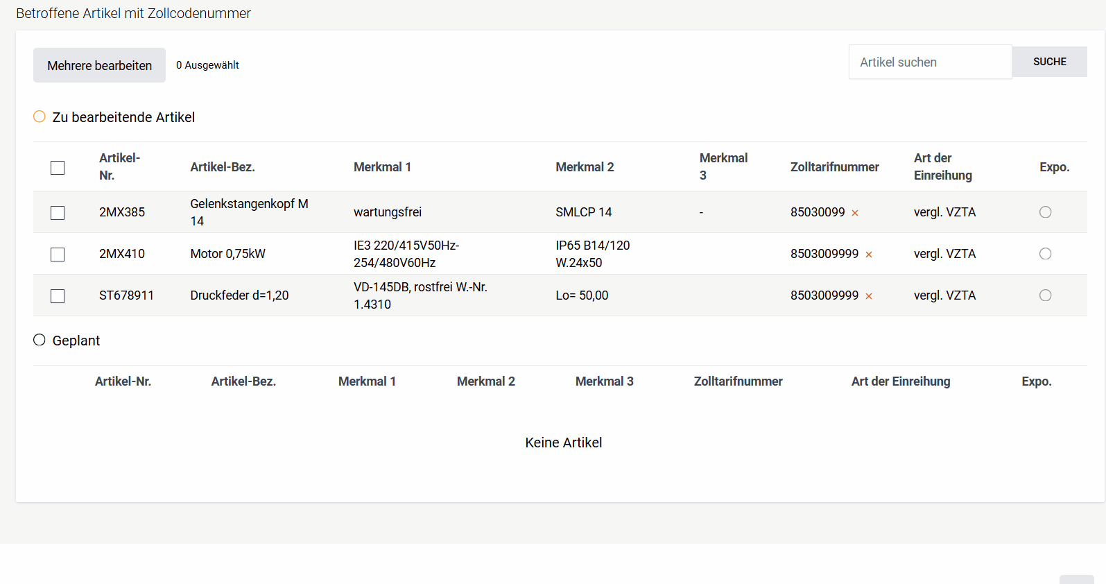This screenshot has width=1106, height=584.
Task: Open article number 2MX385 cell
Action: [122, 212]
